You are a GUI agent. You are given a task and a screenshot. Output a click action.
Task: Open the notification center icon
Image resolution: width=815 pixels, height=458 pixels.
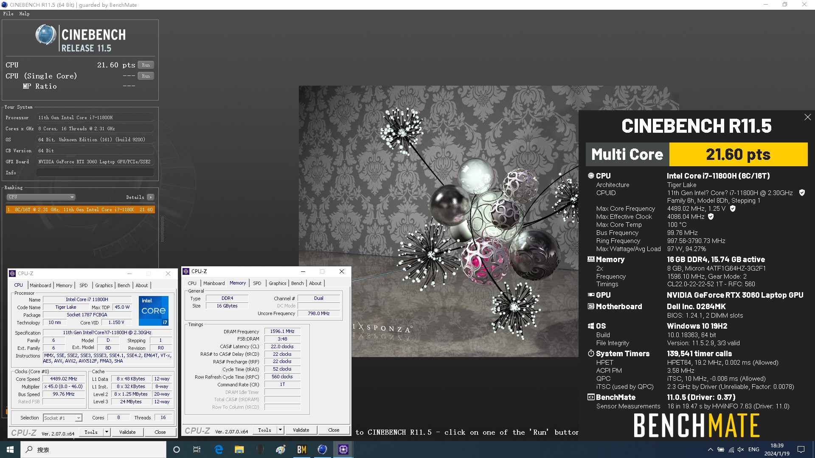[801, 450]
